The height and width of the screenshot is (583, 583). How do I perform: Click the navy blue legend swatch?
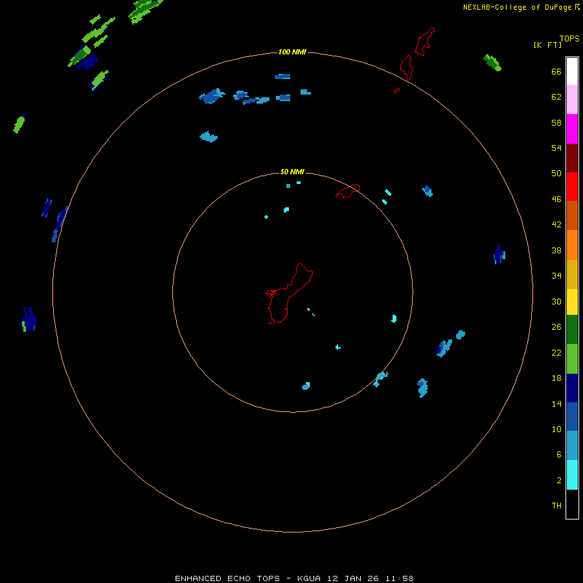[572, 388]
